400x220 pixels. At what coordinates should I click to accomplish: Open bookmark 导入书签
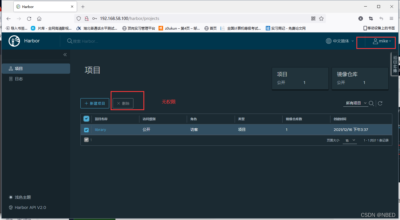[17, 28]
